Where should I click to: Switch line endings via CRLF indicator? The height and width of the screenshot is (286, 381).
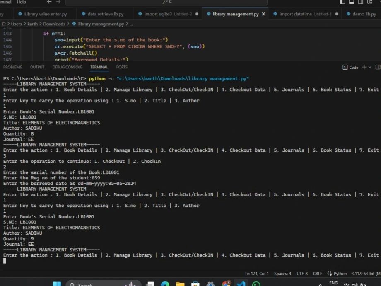pyautogui.click(x=317, y=274)
